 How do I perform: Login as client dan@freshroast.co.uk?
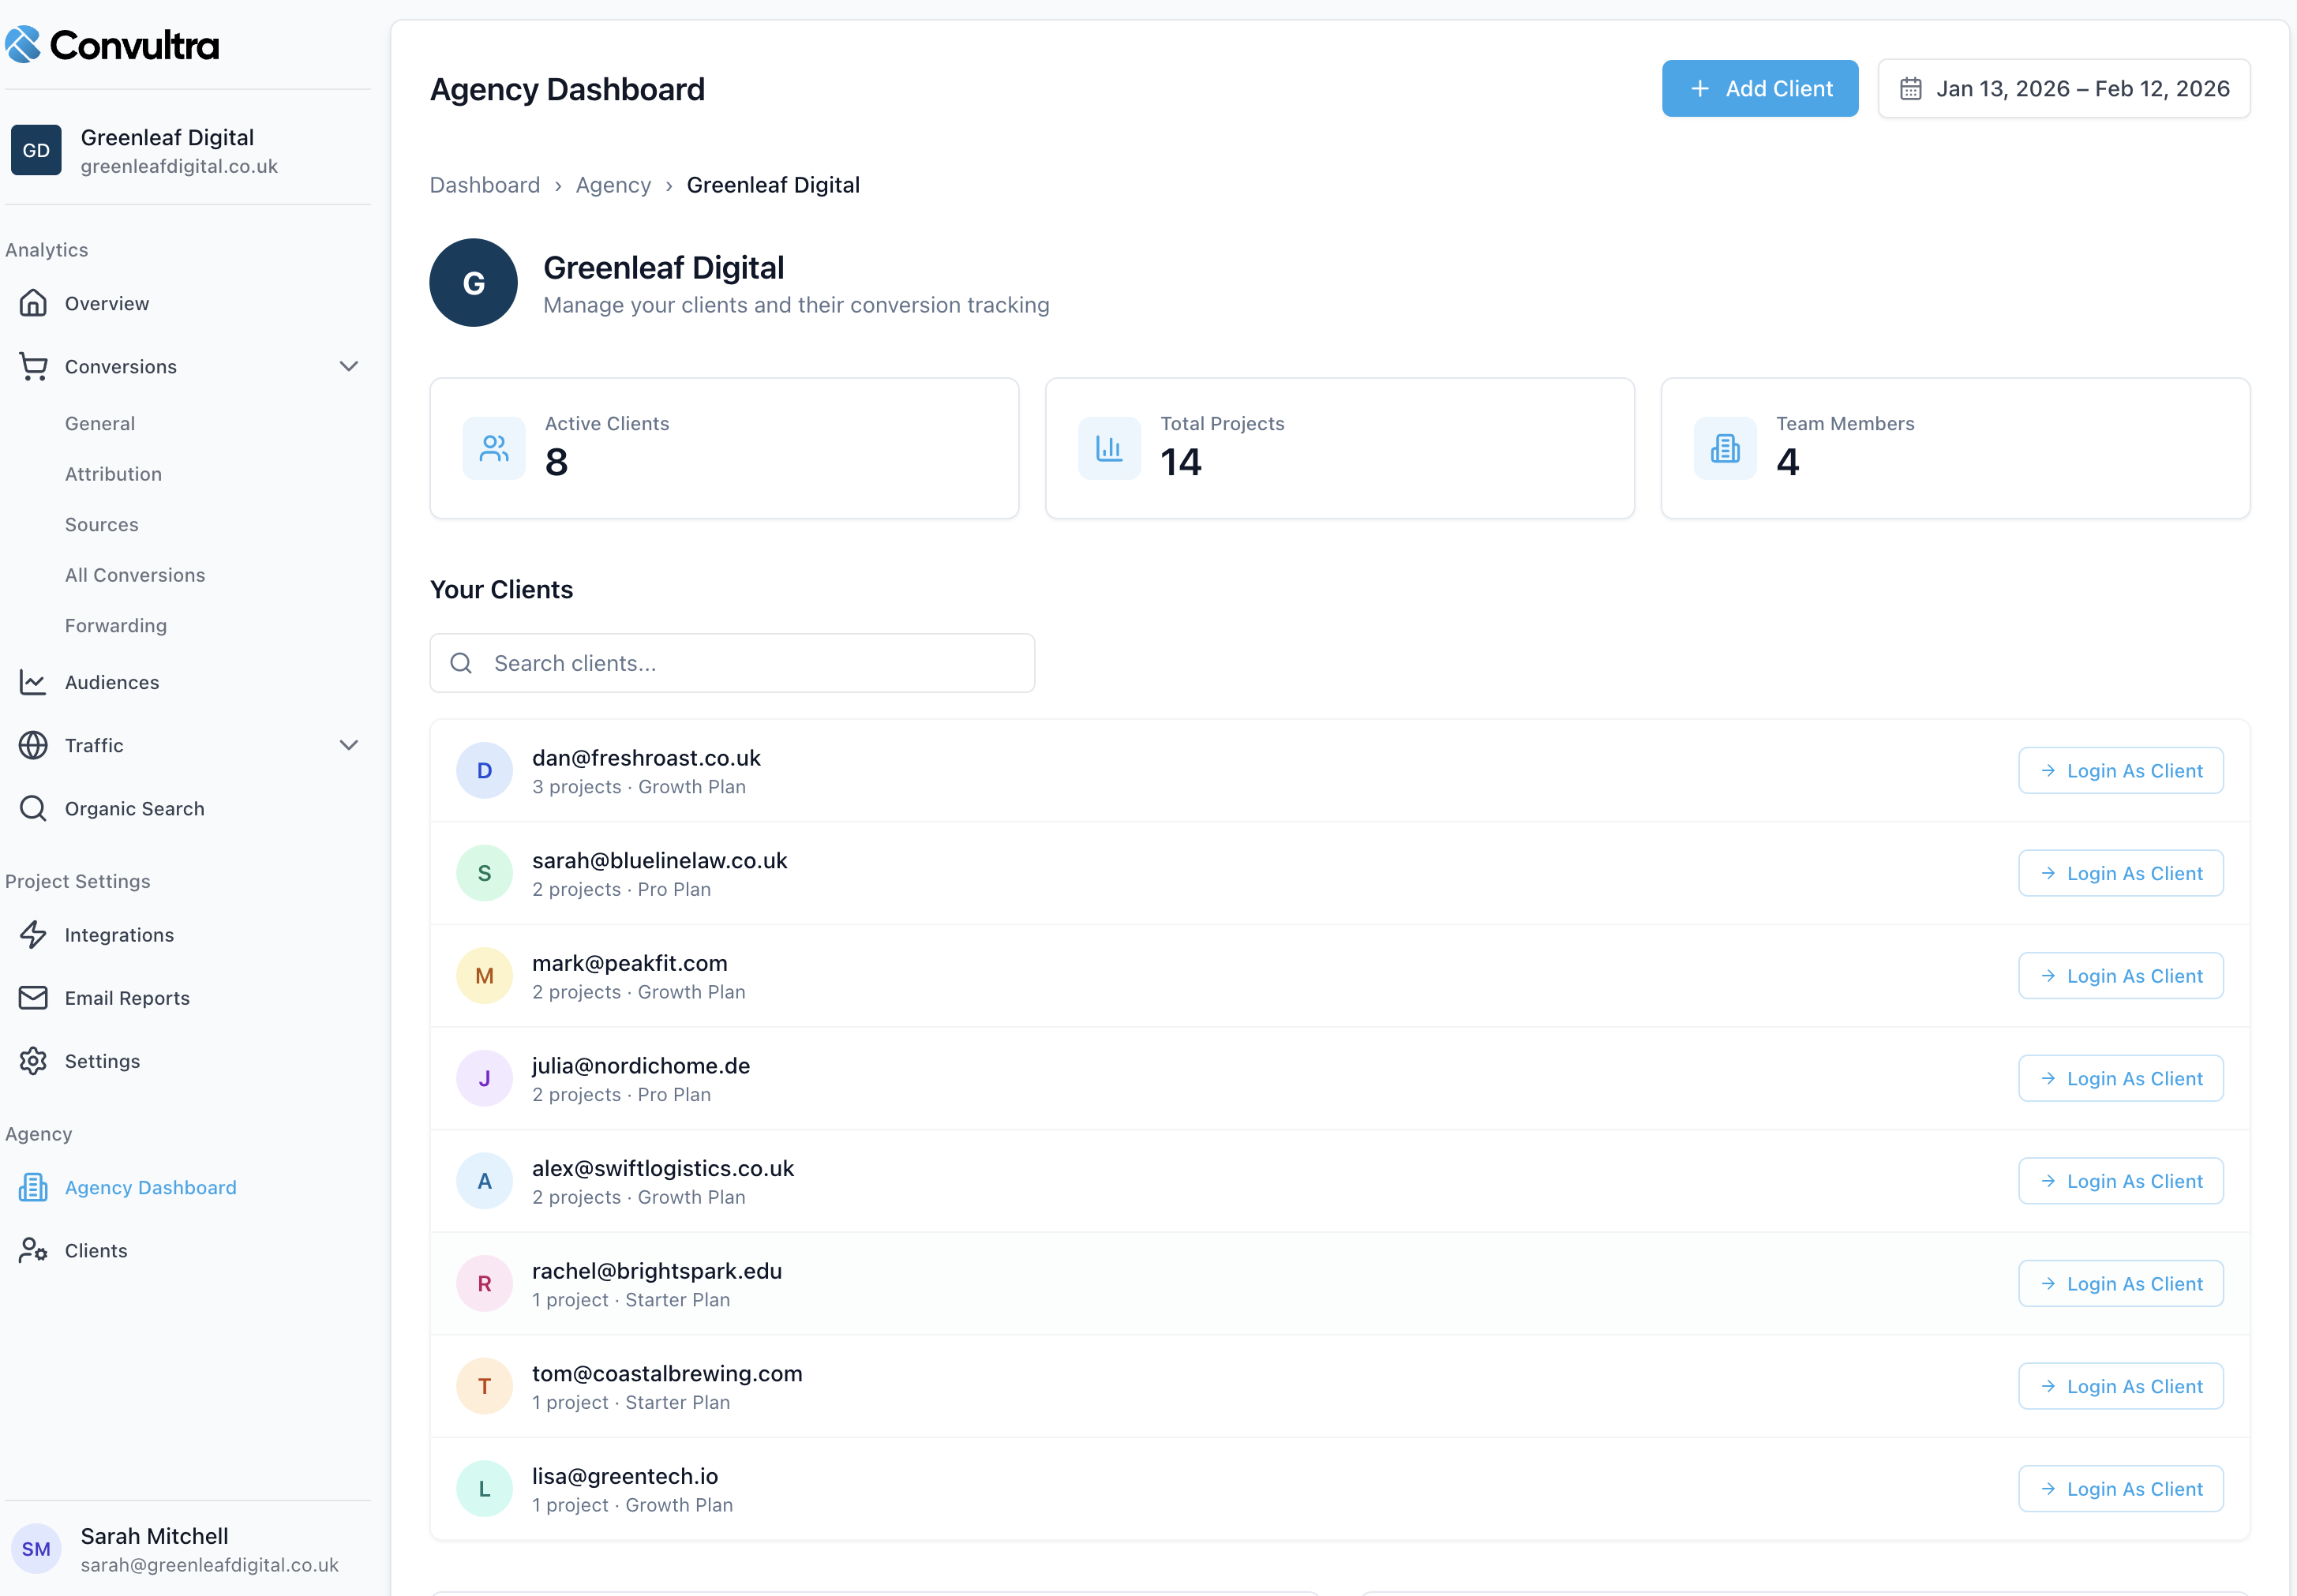pyautogui.click(x=2121, y=770)
